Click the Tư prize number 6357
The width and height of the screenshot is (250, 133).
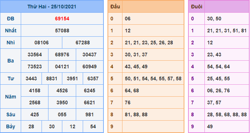click(x=93, y=78)
